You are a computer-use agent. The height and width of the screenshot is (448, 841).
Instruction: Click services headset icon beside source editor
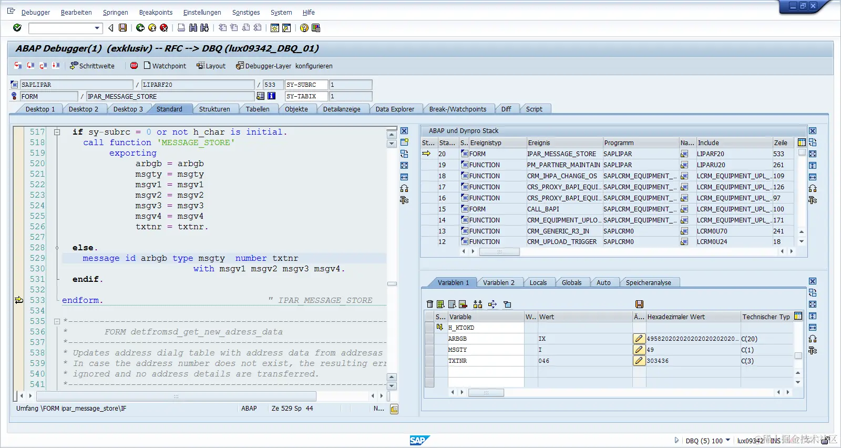(404, 189)
